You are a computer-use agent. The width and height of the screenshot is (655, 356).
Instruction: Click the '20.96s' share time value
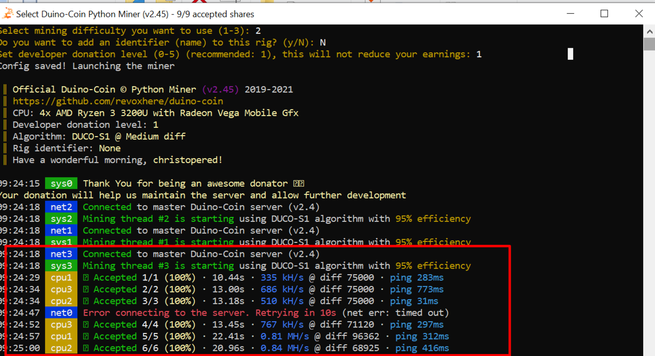(x=228, y=348)
